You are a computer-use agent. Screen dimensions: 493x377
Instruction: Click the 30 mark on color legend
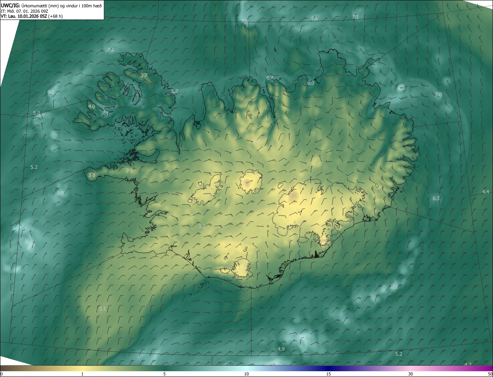pos(411,374)
